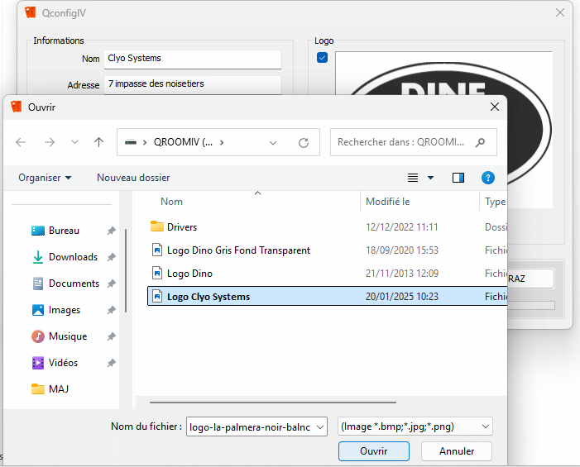Click the view layout icon
The image size is (580, 467).
tap(414, 178)
